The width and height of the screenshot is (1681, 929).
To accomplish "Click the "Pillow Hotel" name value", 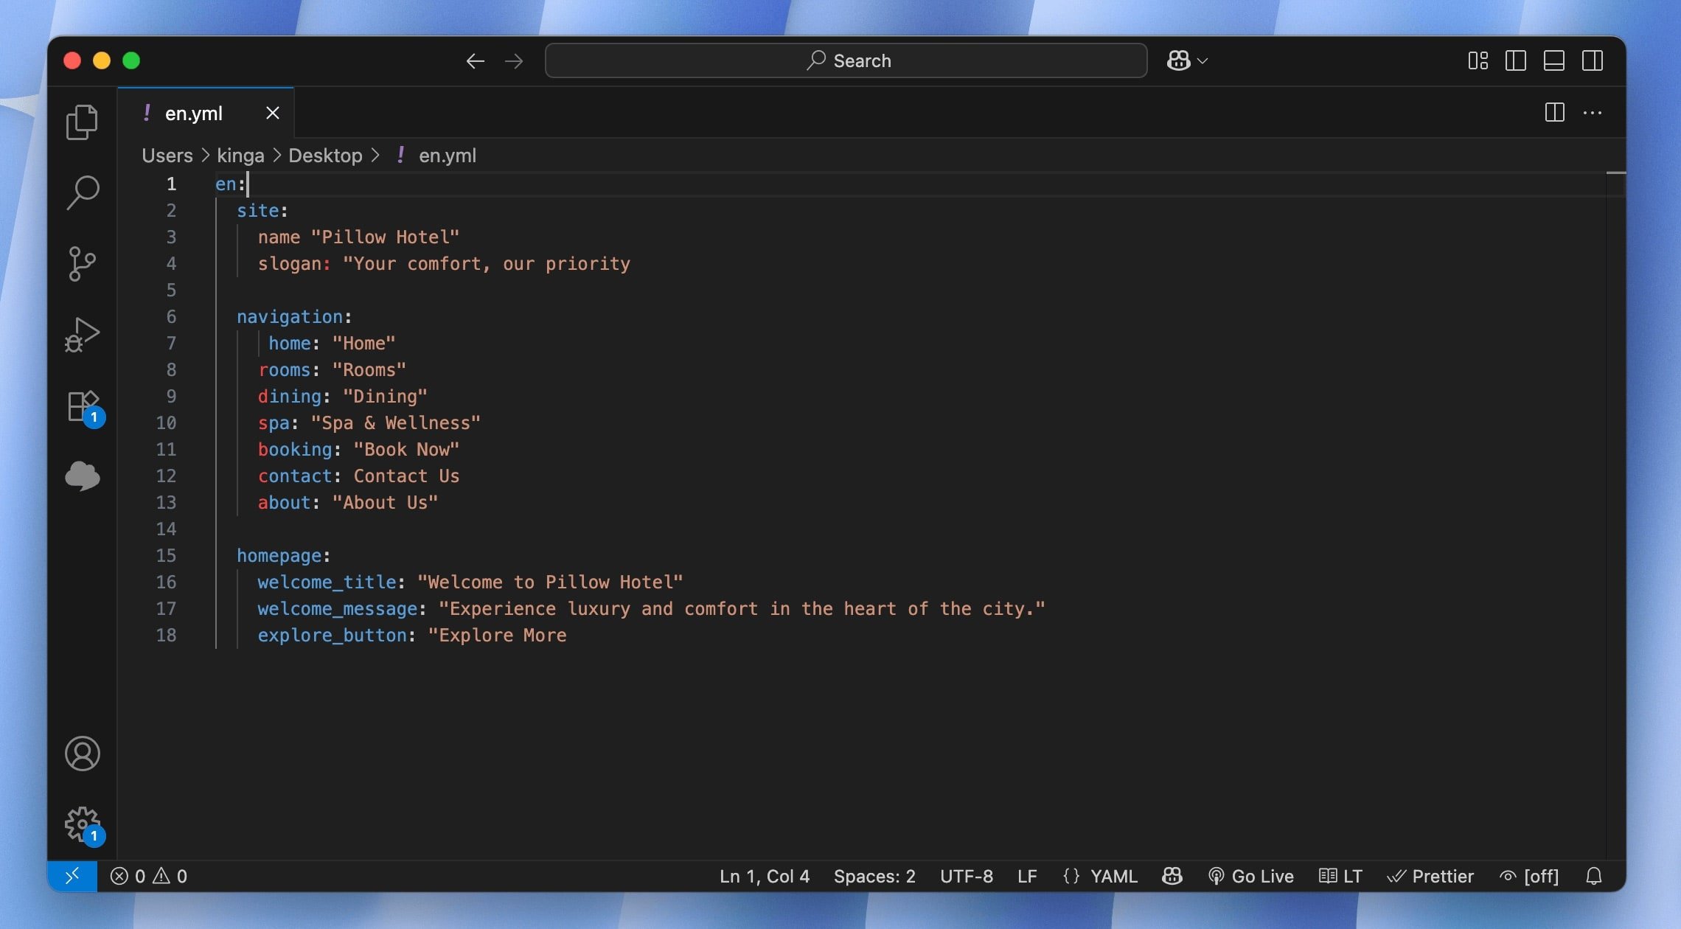I will coord(385,237).
